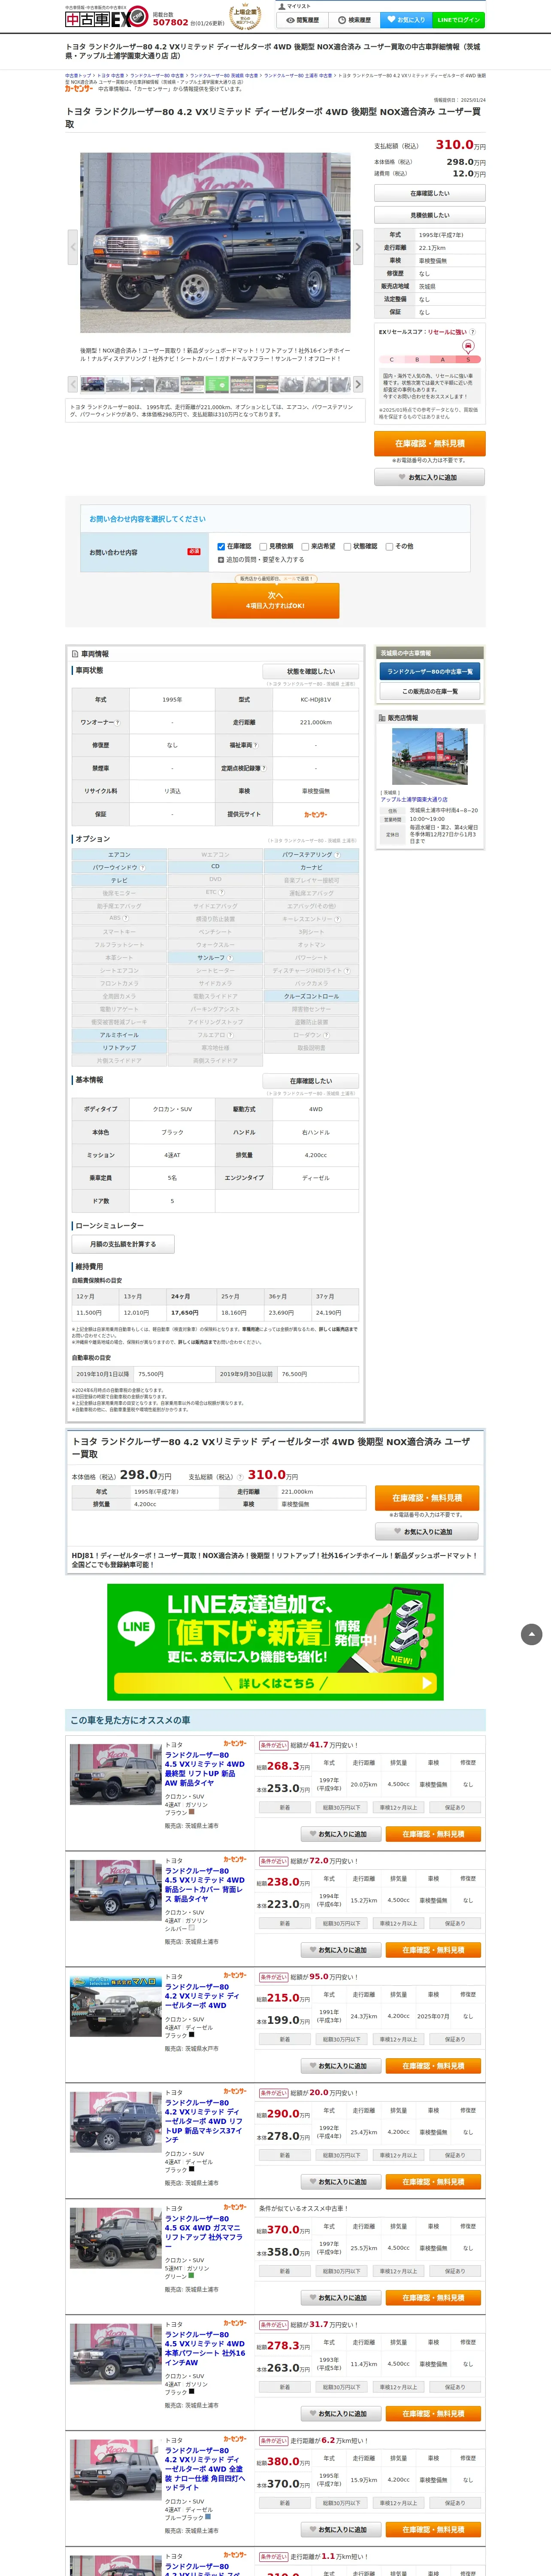The width and height of the screenshot is (551, 2576).
Task: Open アップル土浦学園東大通り店 link
Action: (x=414, y=799)
